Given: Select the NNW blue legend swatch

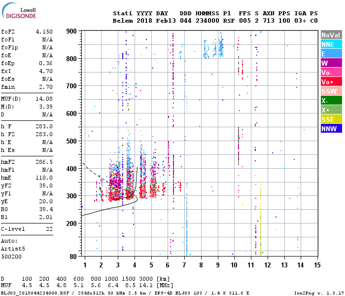Looking at the screenshot, I should [x=331, y=128].
